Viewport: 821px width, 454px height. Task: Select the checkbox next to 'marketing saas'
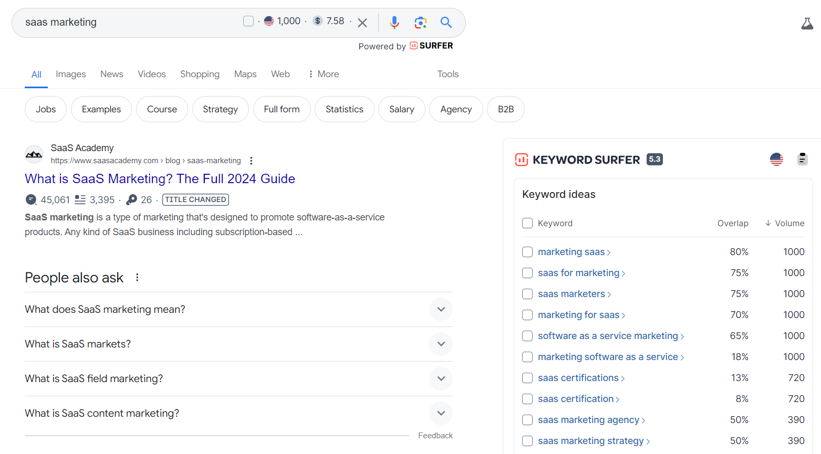pos(527,252)
